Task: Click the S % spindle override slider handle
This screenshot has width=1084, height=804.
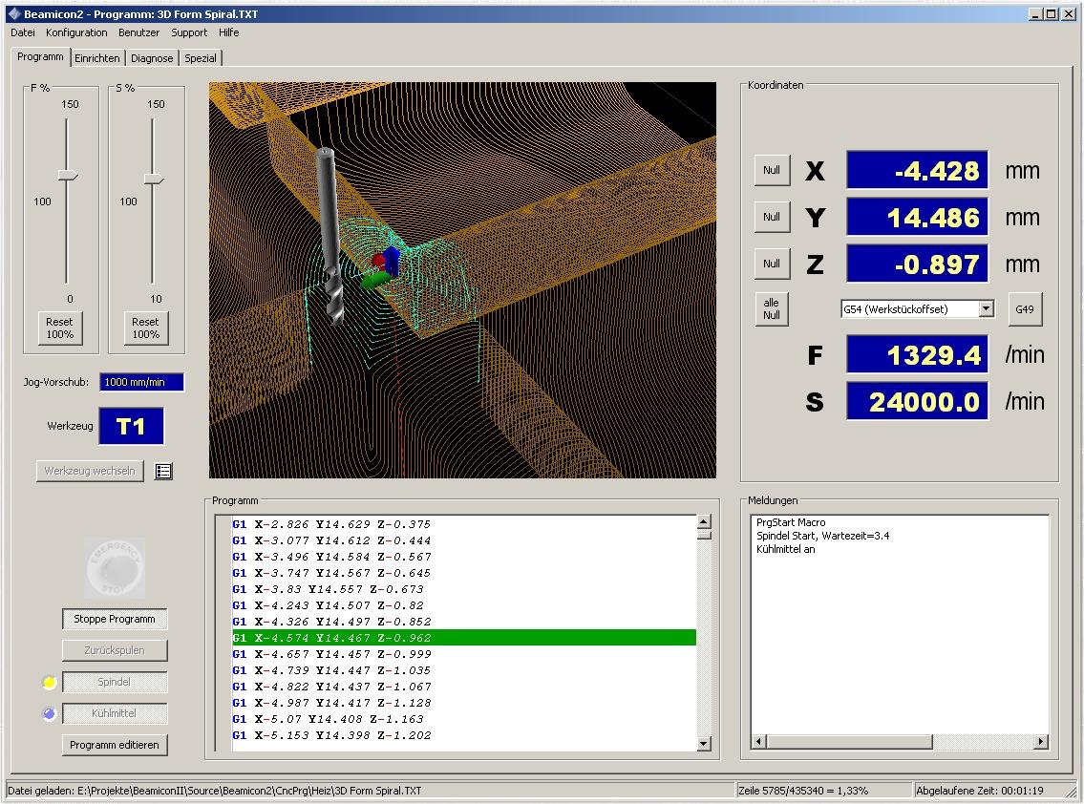Action: click(x=154, y=180)
